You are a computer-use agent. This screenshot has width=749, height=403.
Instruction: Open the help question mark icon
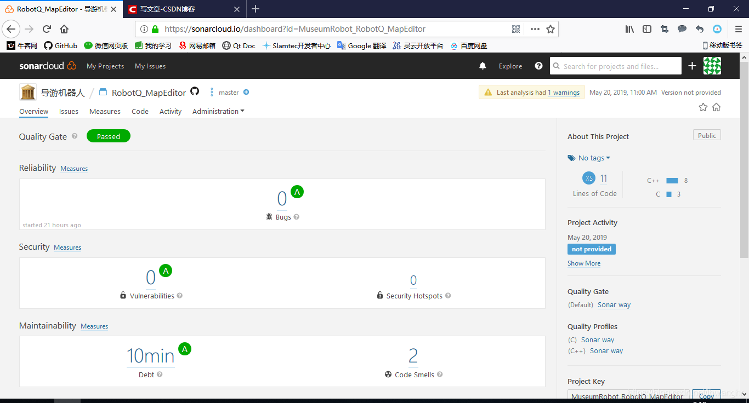click(x=538, y=66)
